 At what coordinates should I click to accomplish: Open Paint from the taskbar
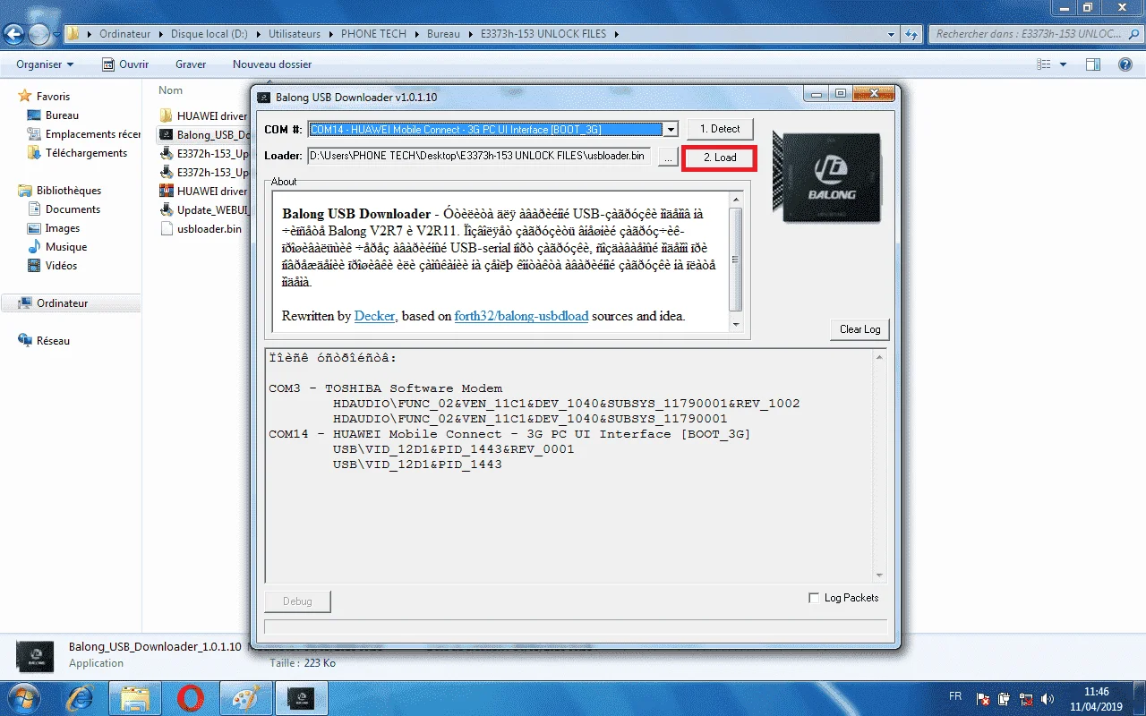click(245, 697)
